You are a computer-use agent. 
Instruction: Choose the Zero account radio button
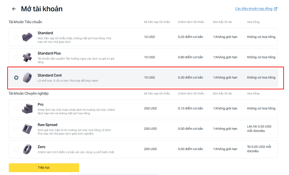(16, 149)
